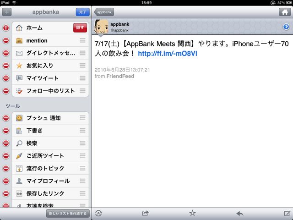Tap the person icon for マイプロフィール
Screen dimensions: 293x220
(x=19, y=181)
